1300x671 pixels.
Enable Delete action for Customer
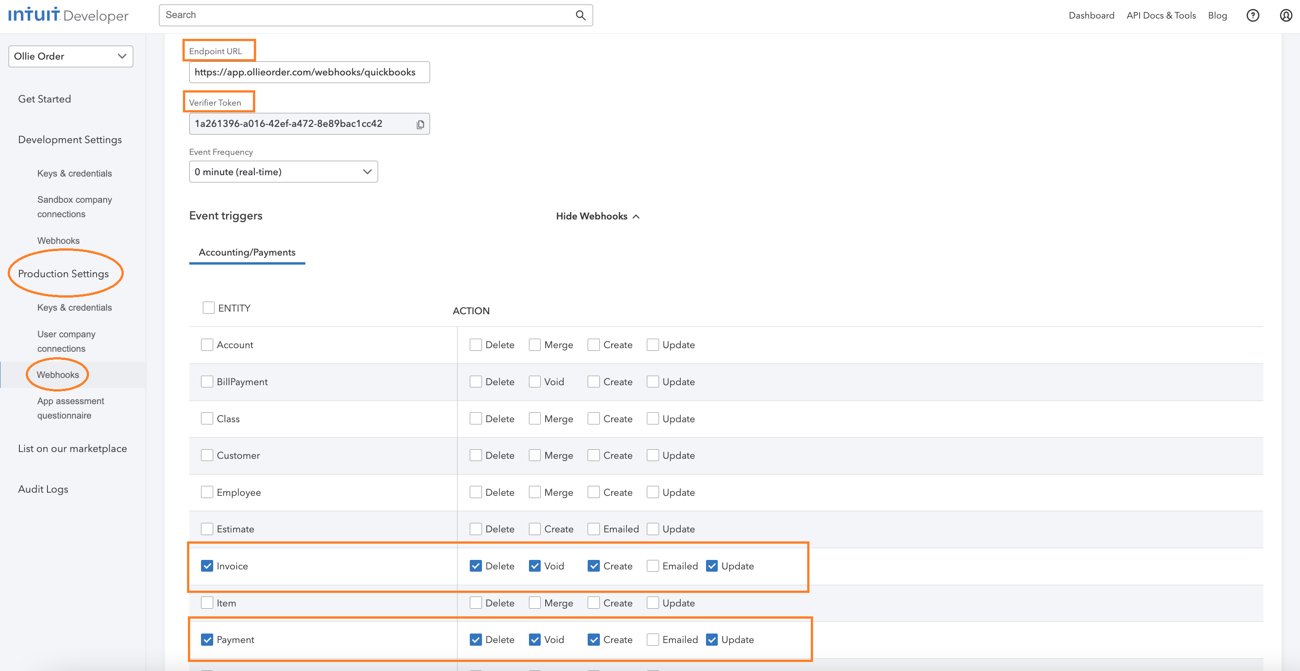pos(475,455)
